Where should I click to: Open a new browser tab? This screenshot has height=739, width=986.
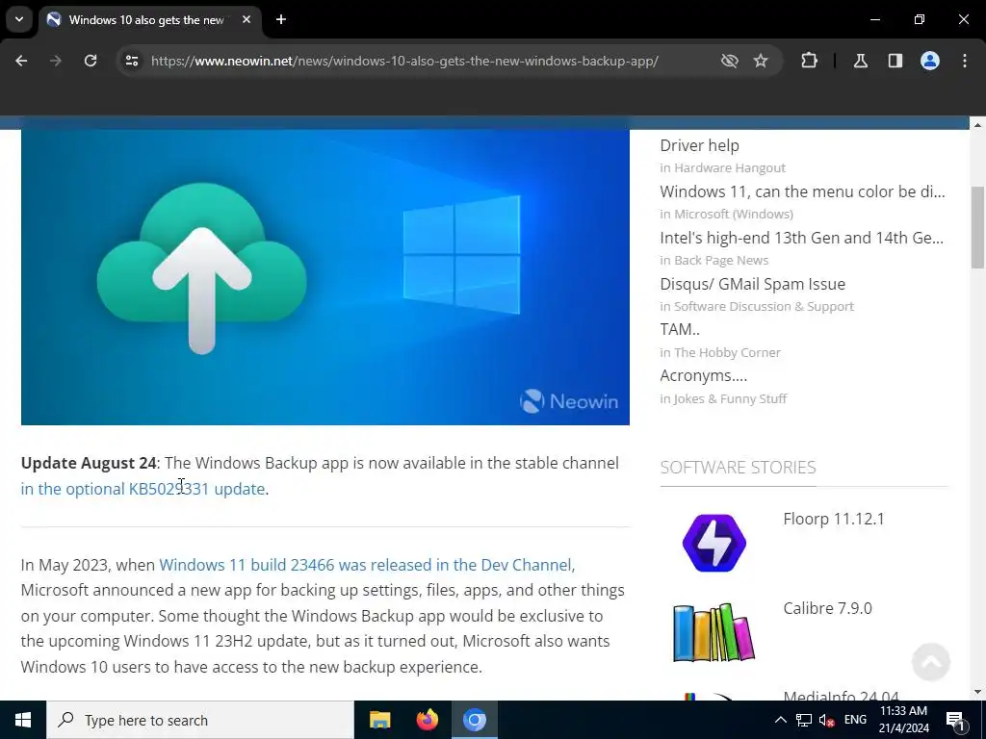281,19
